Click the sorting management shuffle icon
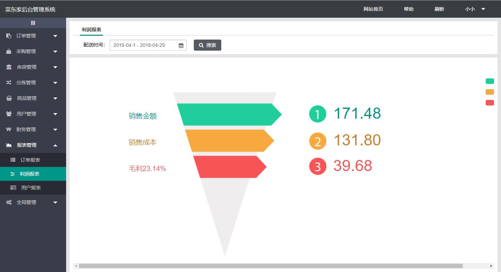 [x=9, y=83]
